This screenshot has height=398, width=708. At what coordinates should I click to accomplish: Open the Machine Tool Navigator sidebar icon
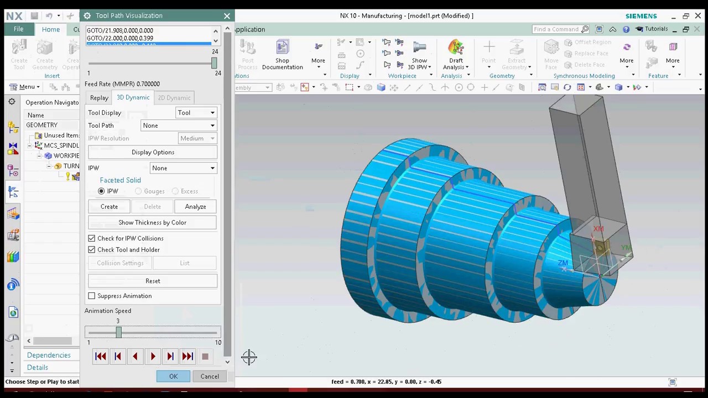[13, 213]
